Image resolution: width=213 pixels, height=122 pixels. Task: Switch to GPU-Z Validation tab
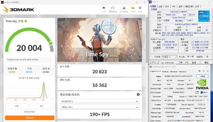pyautogui.click(x=182, y=71)
